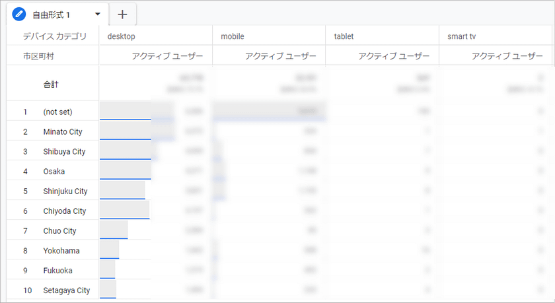Click the Yokohama desktop bar
The width and height of the screenshot is (555, 303).
pyautogui.click(x=110, y=250)
